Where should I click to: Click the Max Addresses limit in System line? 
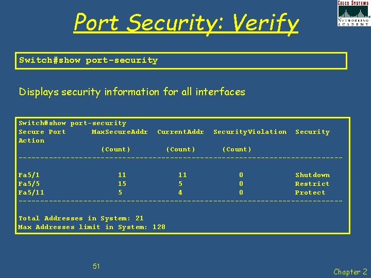tap(92, 227)
